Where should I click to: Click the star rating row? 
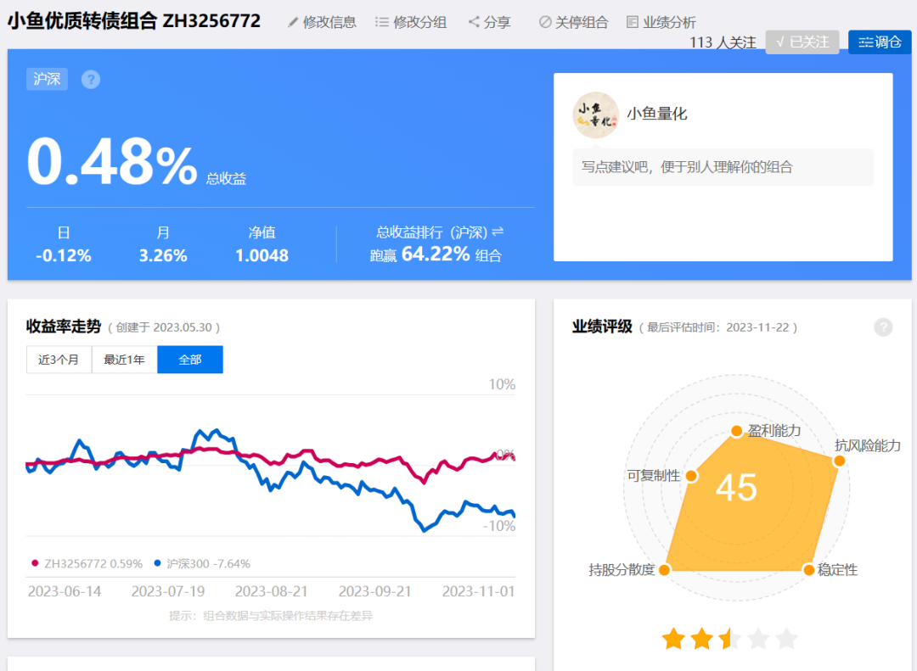click(x=729, y=639)
